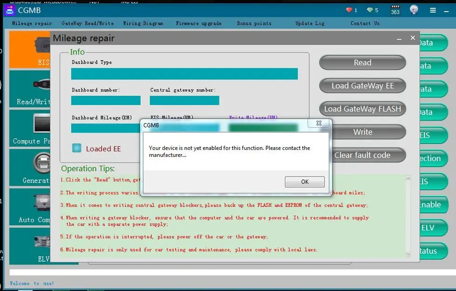The height and width of the screenshot is (291, 456).
Task: Open the Mileage repair menu
Action: [x=32, y=23]
